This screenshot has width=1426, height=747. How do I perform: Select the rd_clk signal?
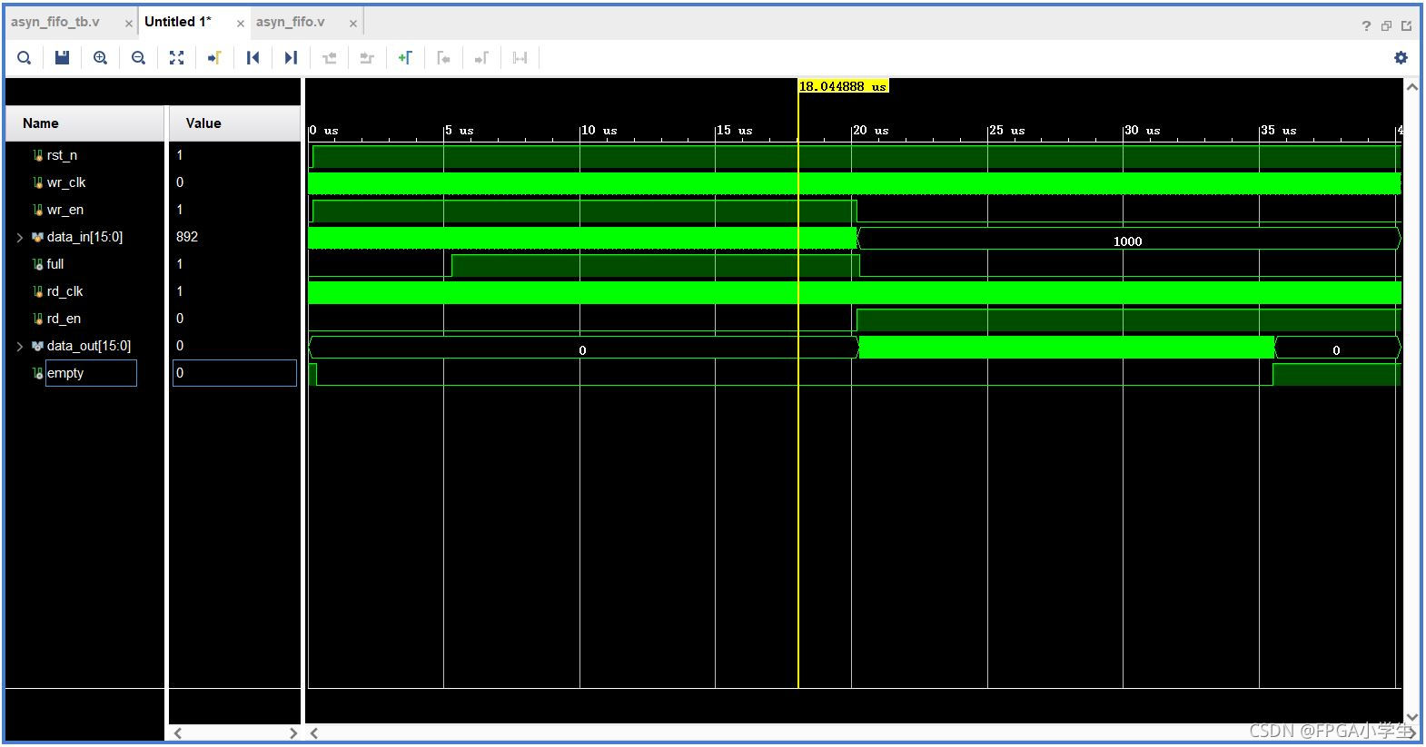tap(64, 291)
